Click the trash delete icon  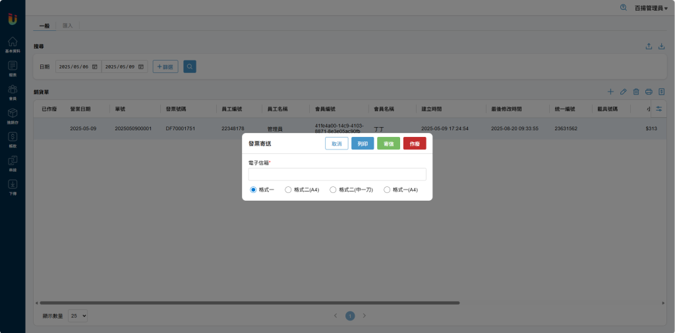click(636, 91)
